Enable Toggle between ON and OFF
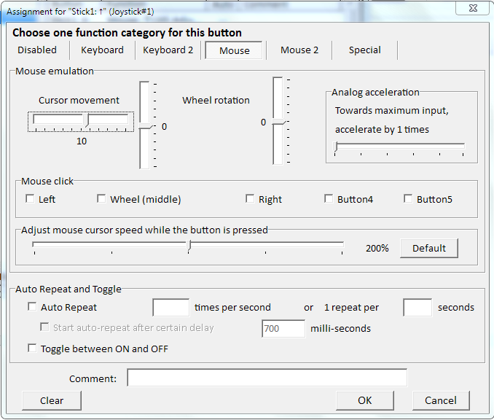 (x=32, y=349)
